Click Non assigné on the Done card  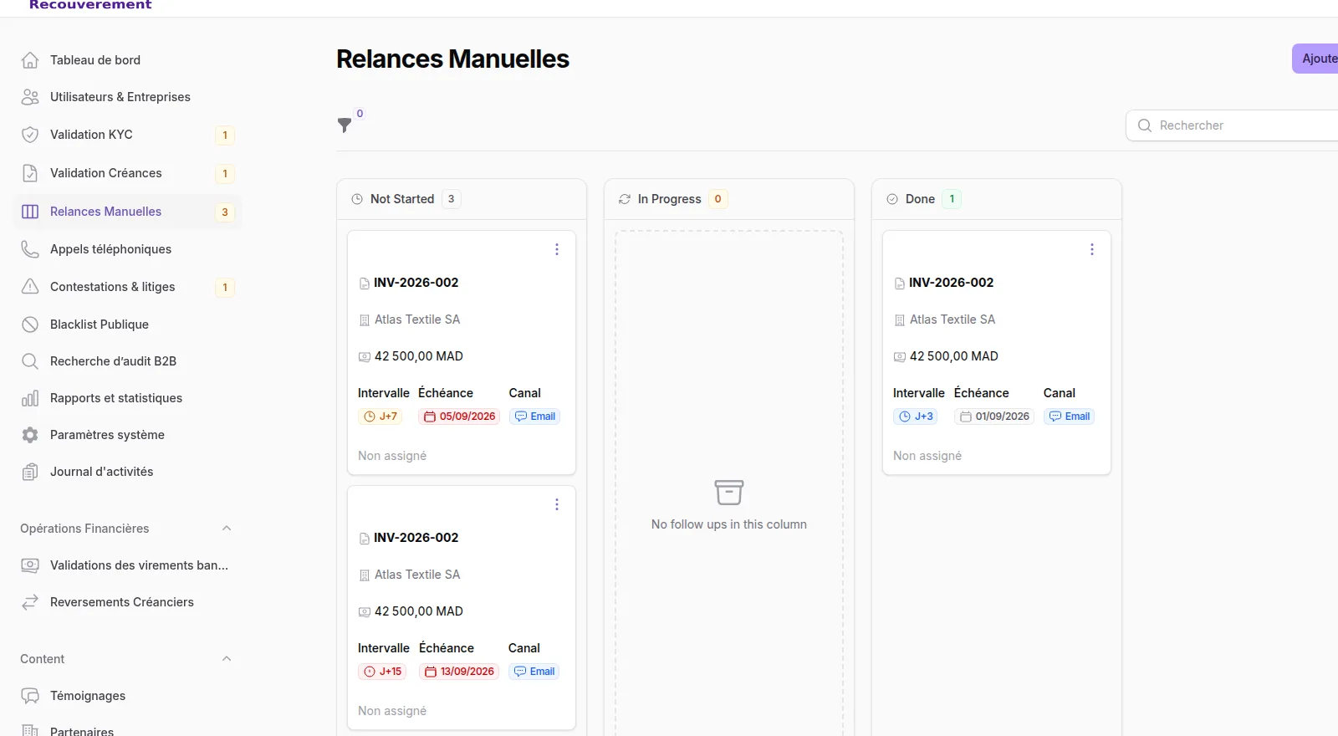(x=927, y=456)
